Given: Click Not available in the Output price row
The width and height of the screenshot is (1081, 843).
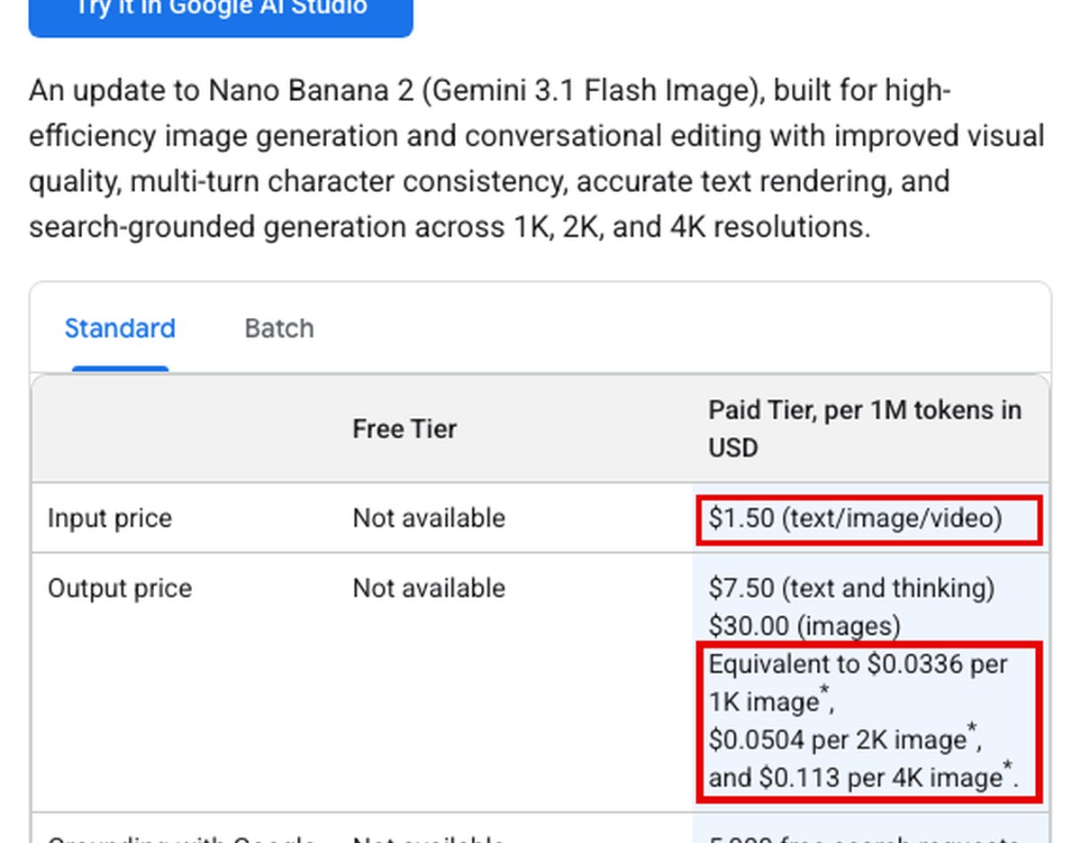Looking at the screenshot, I should pos(429,588).
